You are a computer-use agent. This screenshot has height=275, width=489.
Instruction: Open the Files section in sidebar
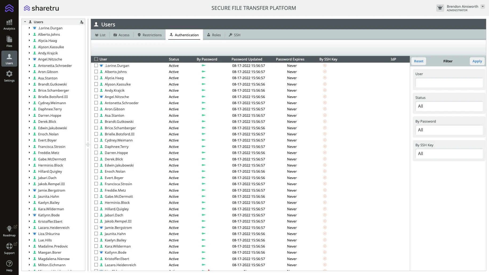(x=9, y=42)
